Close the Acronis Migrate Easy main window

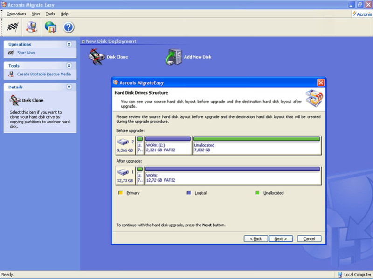click(368, 5)
